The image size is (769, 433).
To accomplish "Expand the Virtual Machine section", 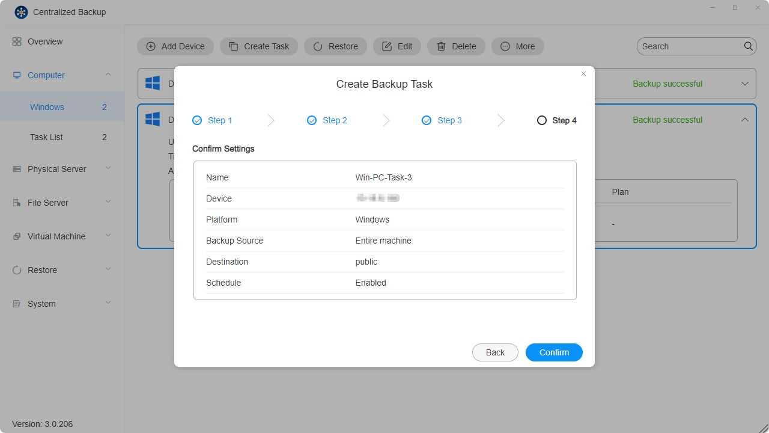I will (x=108, y=236).
